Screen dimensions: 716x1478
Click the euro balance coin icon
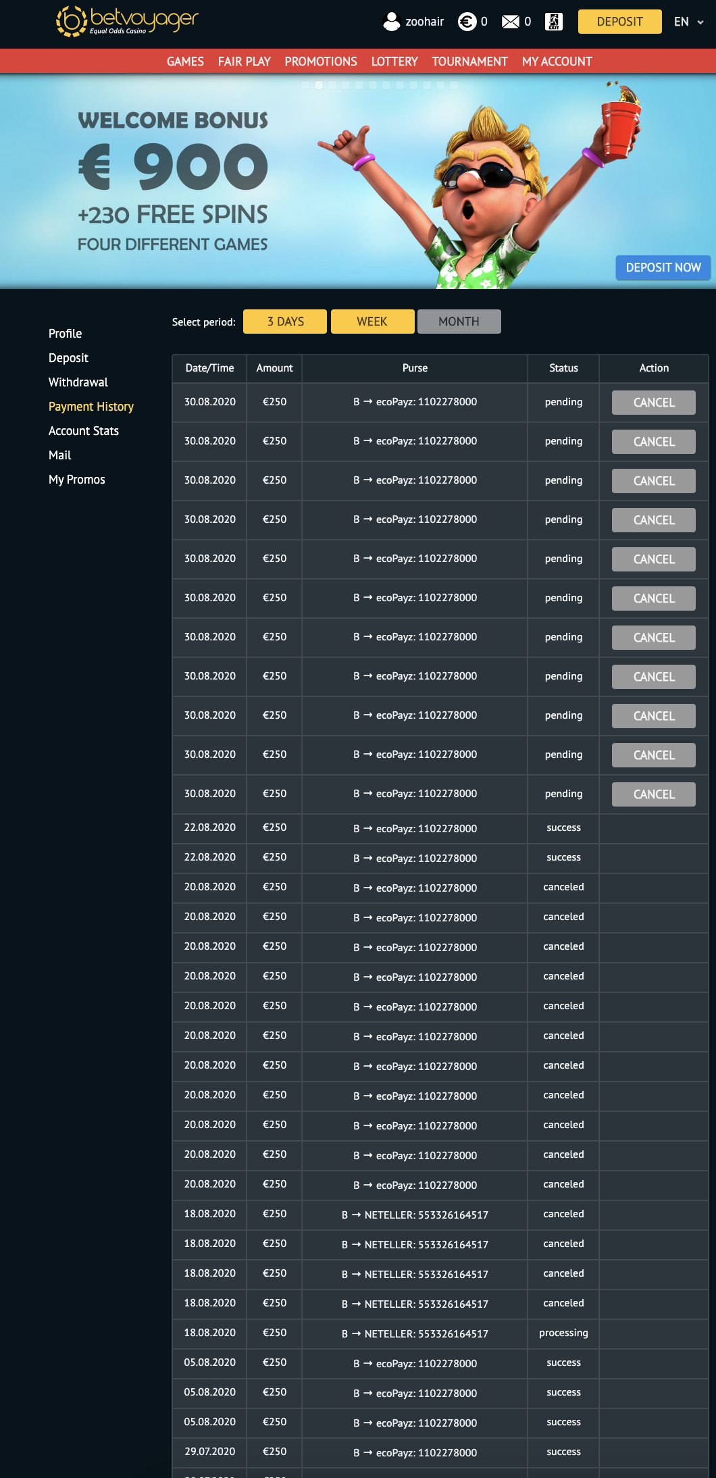(467, 22)
